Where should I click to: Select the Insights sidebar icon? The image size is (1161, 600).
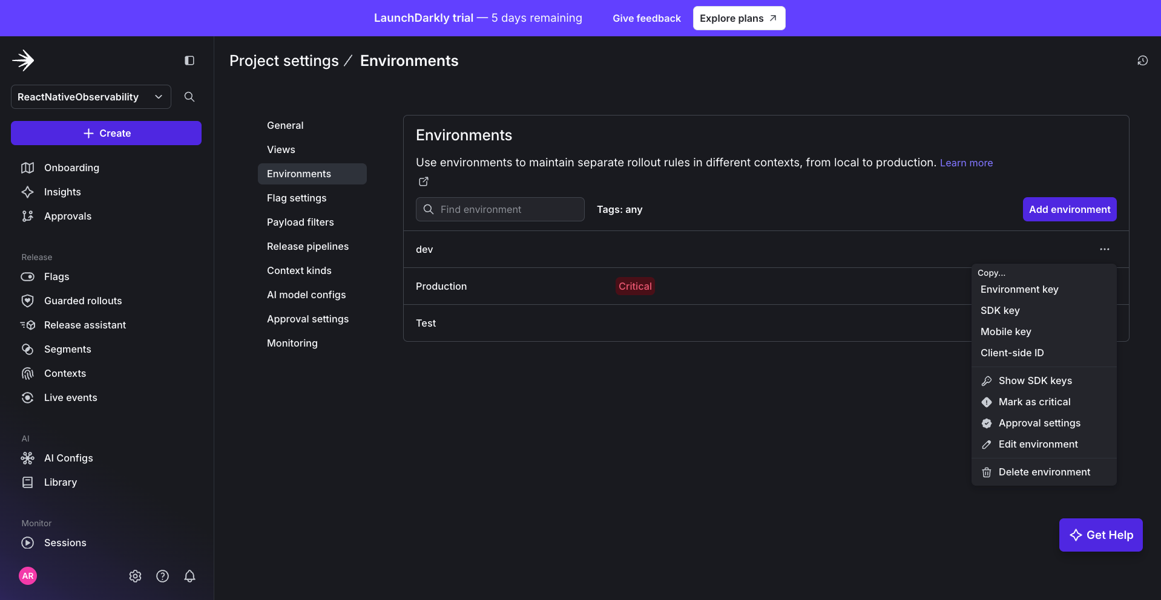[x=28, y=192]
